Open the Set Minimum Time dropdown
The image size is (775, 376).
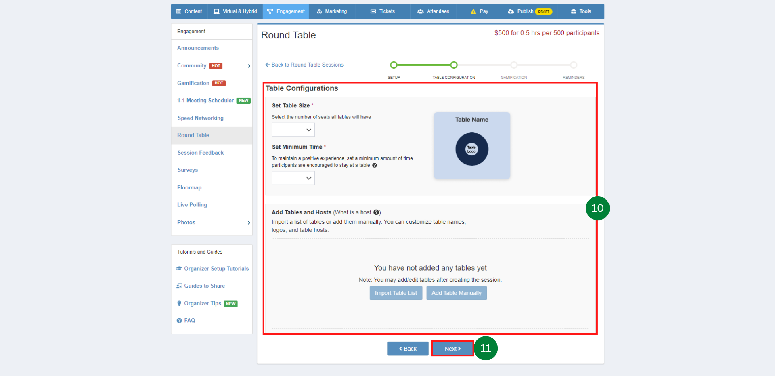tap(293, 178)
